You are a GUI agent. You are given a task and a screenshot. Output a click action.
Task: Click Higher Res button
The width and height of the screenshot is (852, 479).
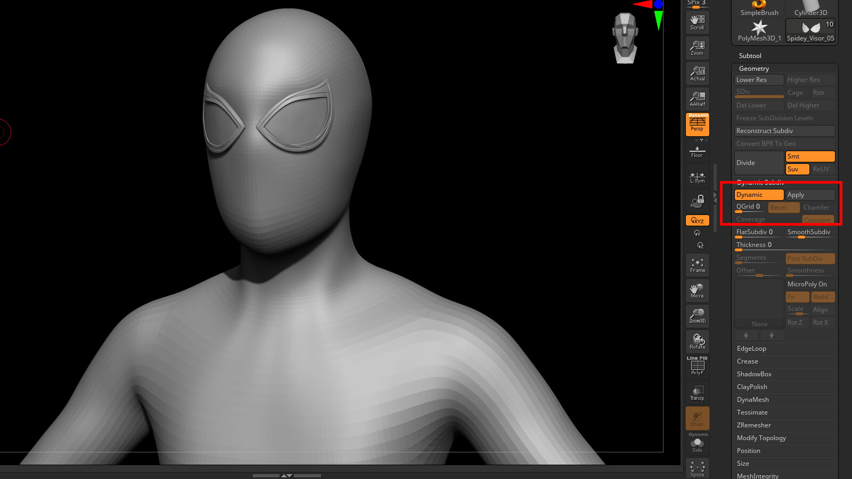[810, 80]
